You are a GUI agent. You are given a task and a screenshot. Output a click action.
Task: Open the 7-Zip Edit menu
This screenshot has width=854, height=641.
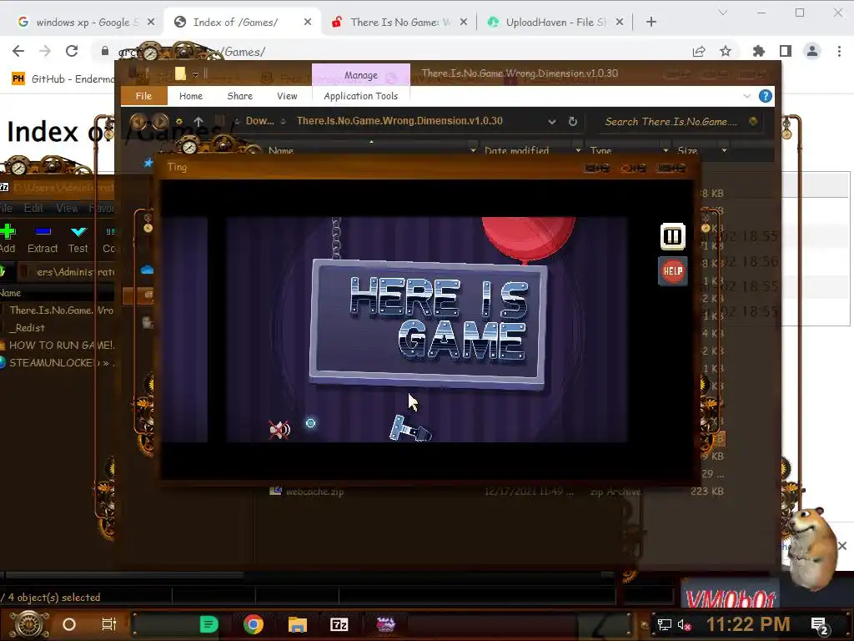[33, 208]
